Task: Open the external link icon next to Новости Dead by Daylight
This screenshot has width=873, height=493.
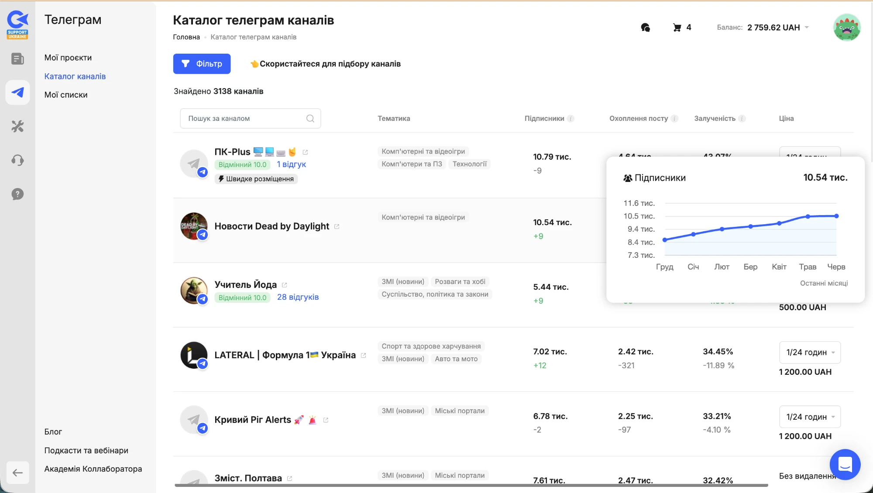Action: click(337, 226)
